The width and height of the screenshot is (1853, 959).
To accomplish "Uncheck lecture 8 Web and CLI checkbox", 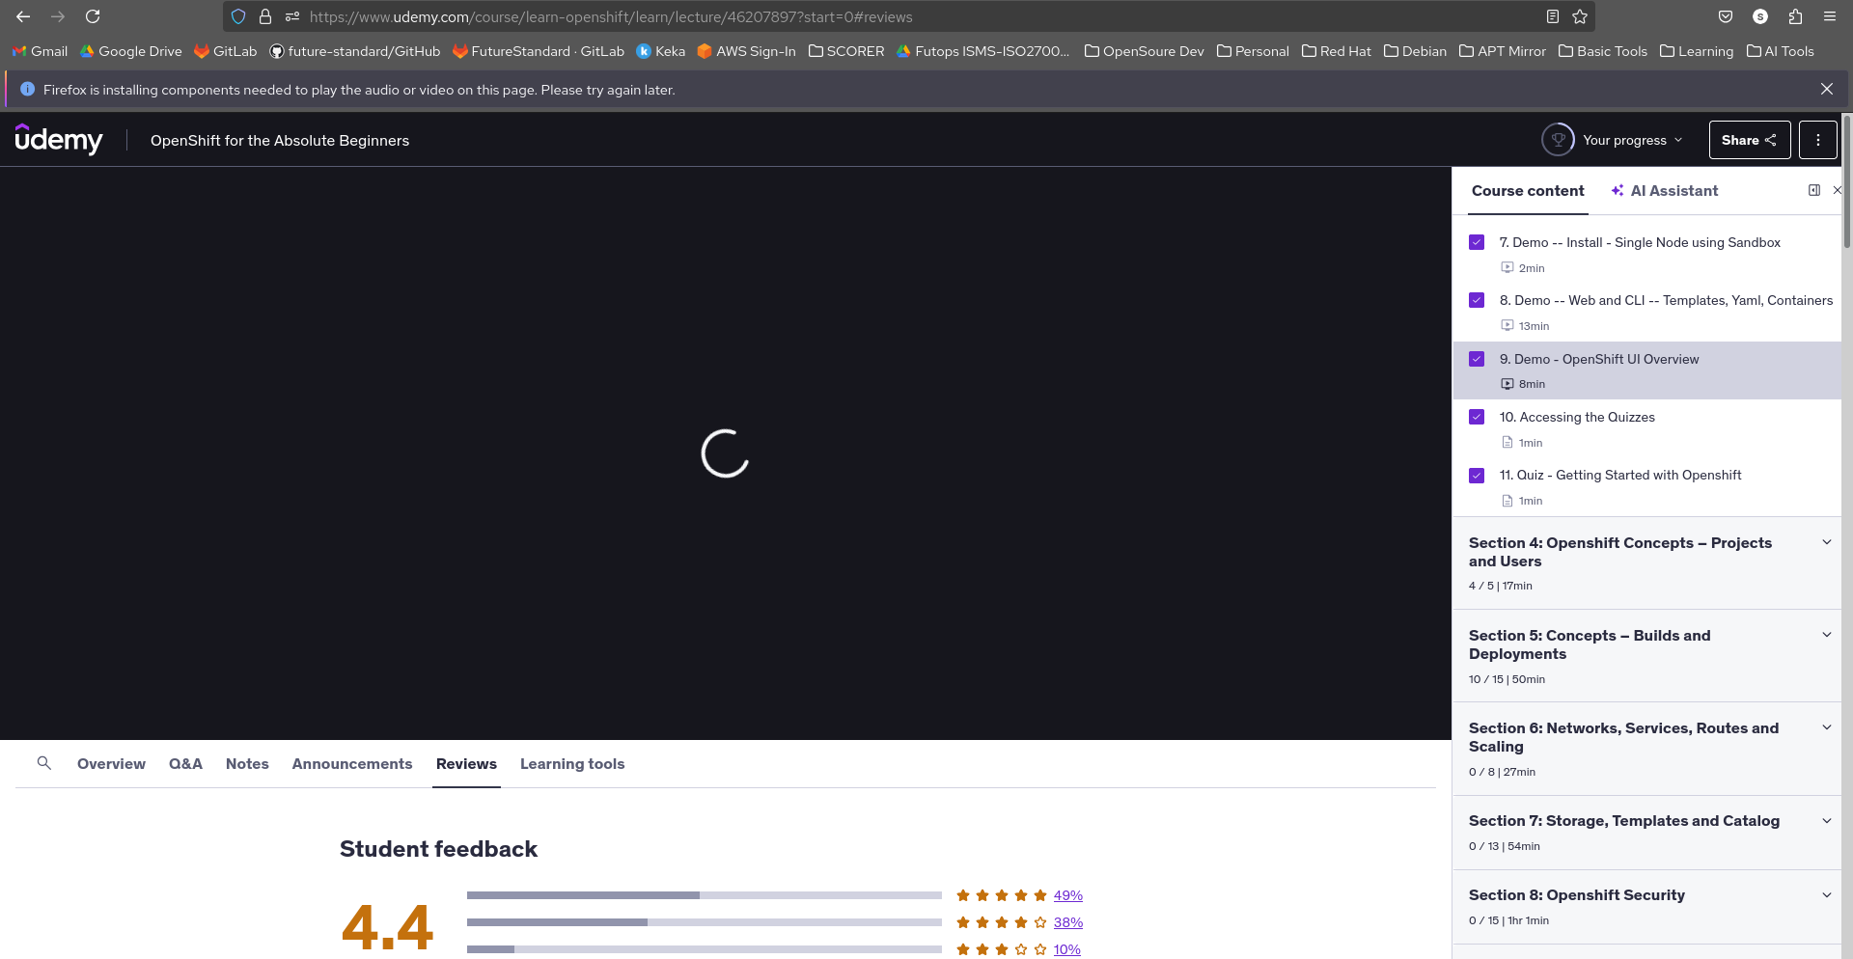I will (x=1477, y=300).
